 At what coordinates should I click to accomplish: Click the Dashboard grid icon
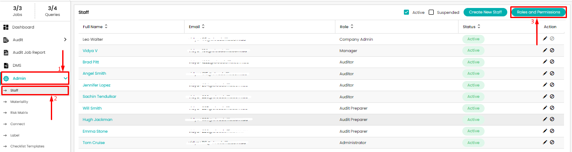tap(6, 27)
